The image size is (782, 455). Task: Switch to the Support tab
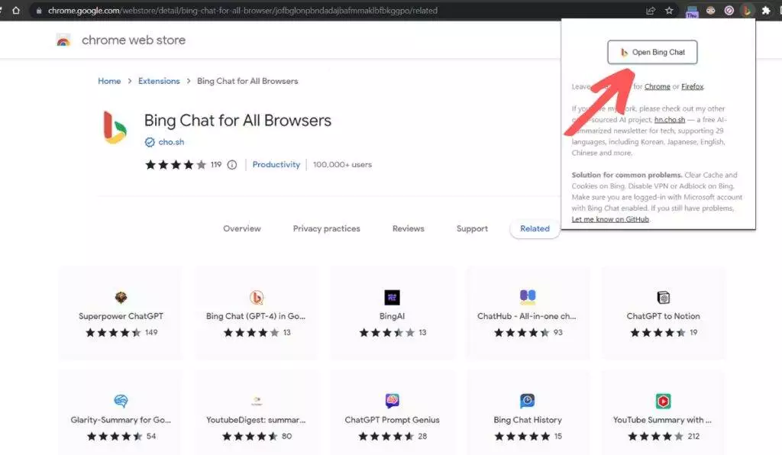[x=472, y=228]
